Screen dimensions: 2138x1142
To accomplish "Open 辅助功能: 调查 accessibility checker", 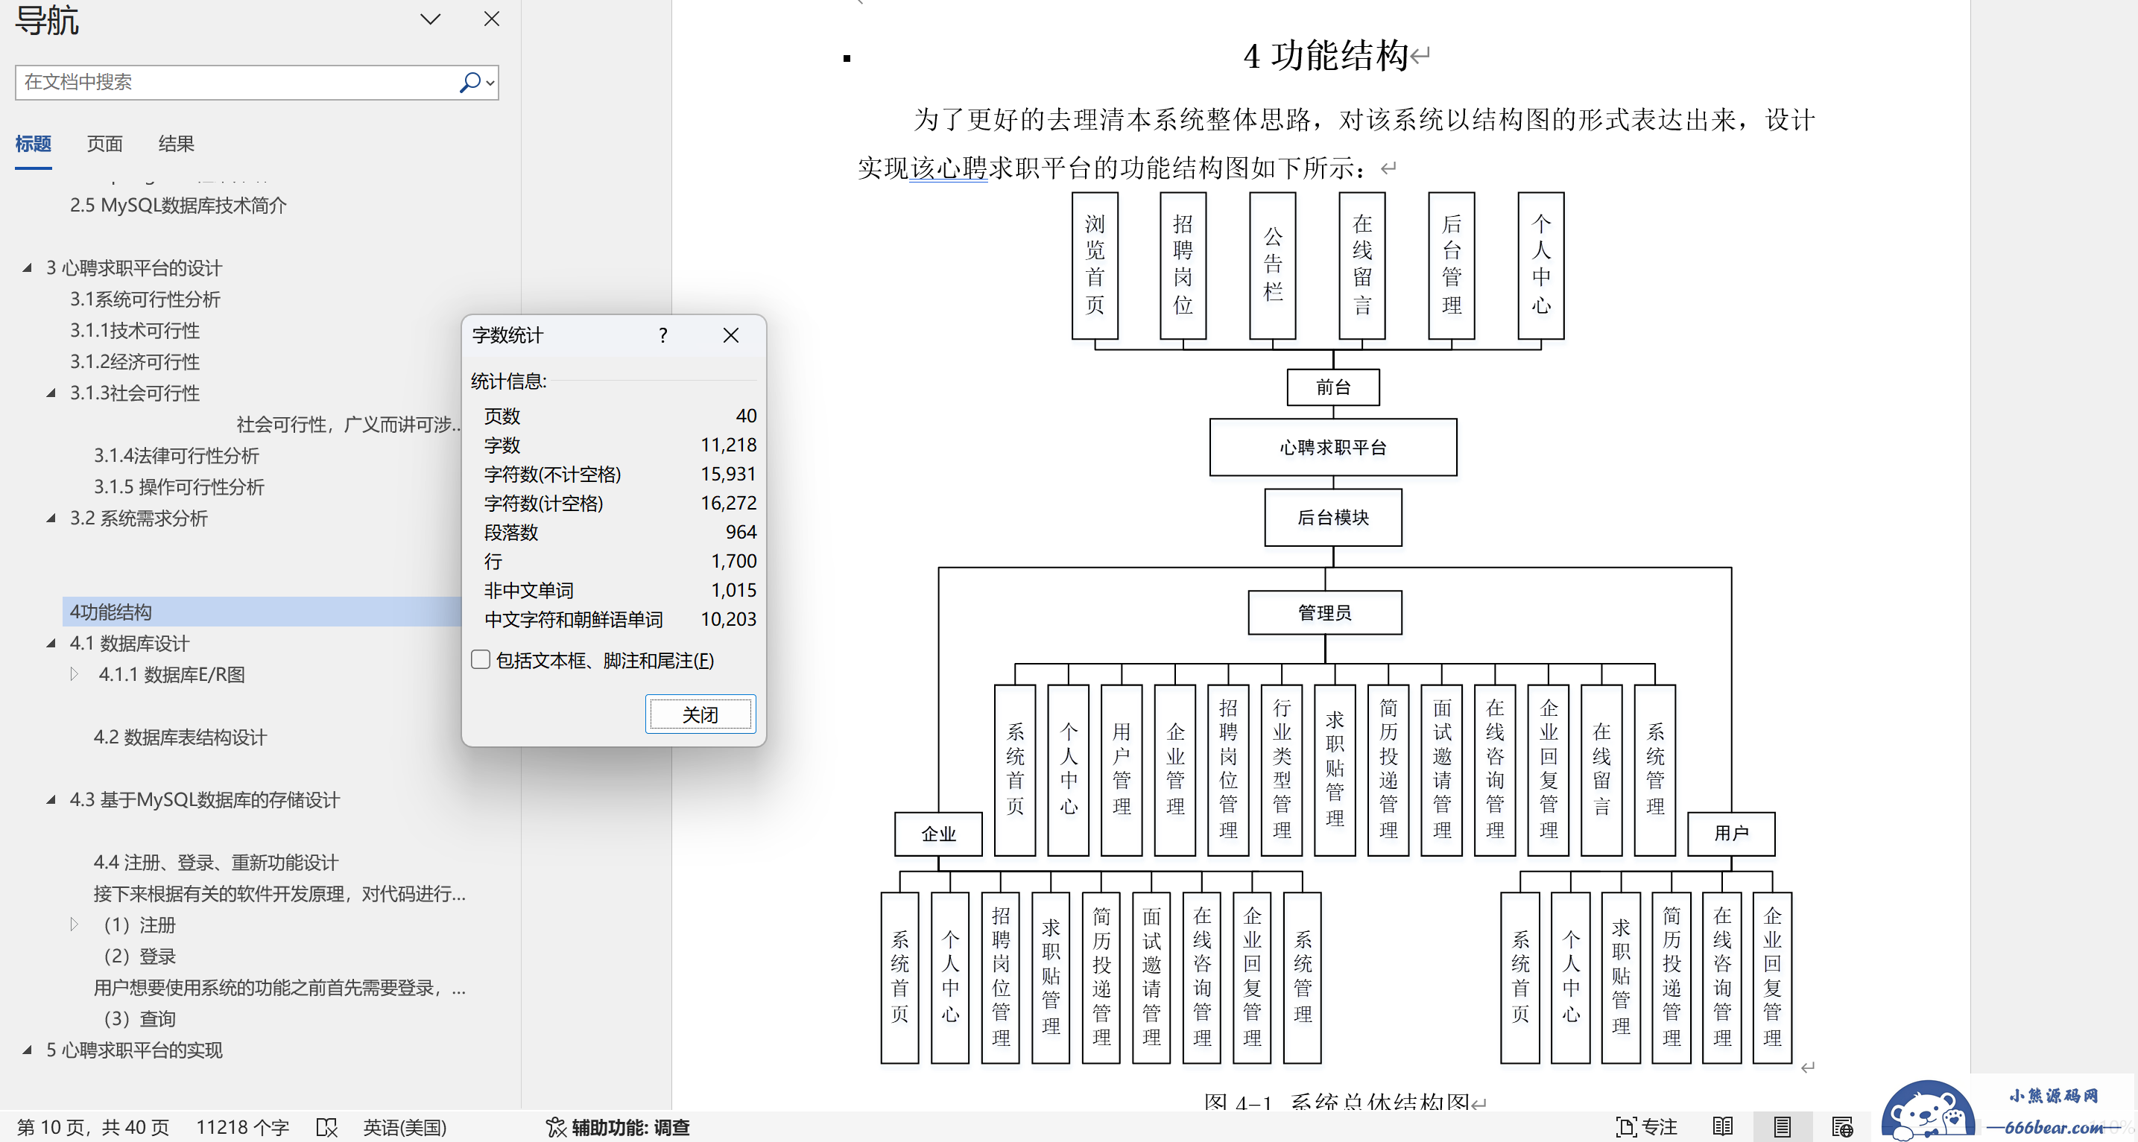I will (x=618, y=1127).
